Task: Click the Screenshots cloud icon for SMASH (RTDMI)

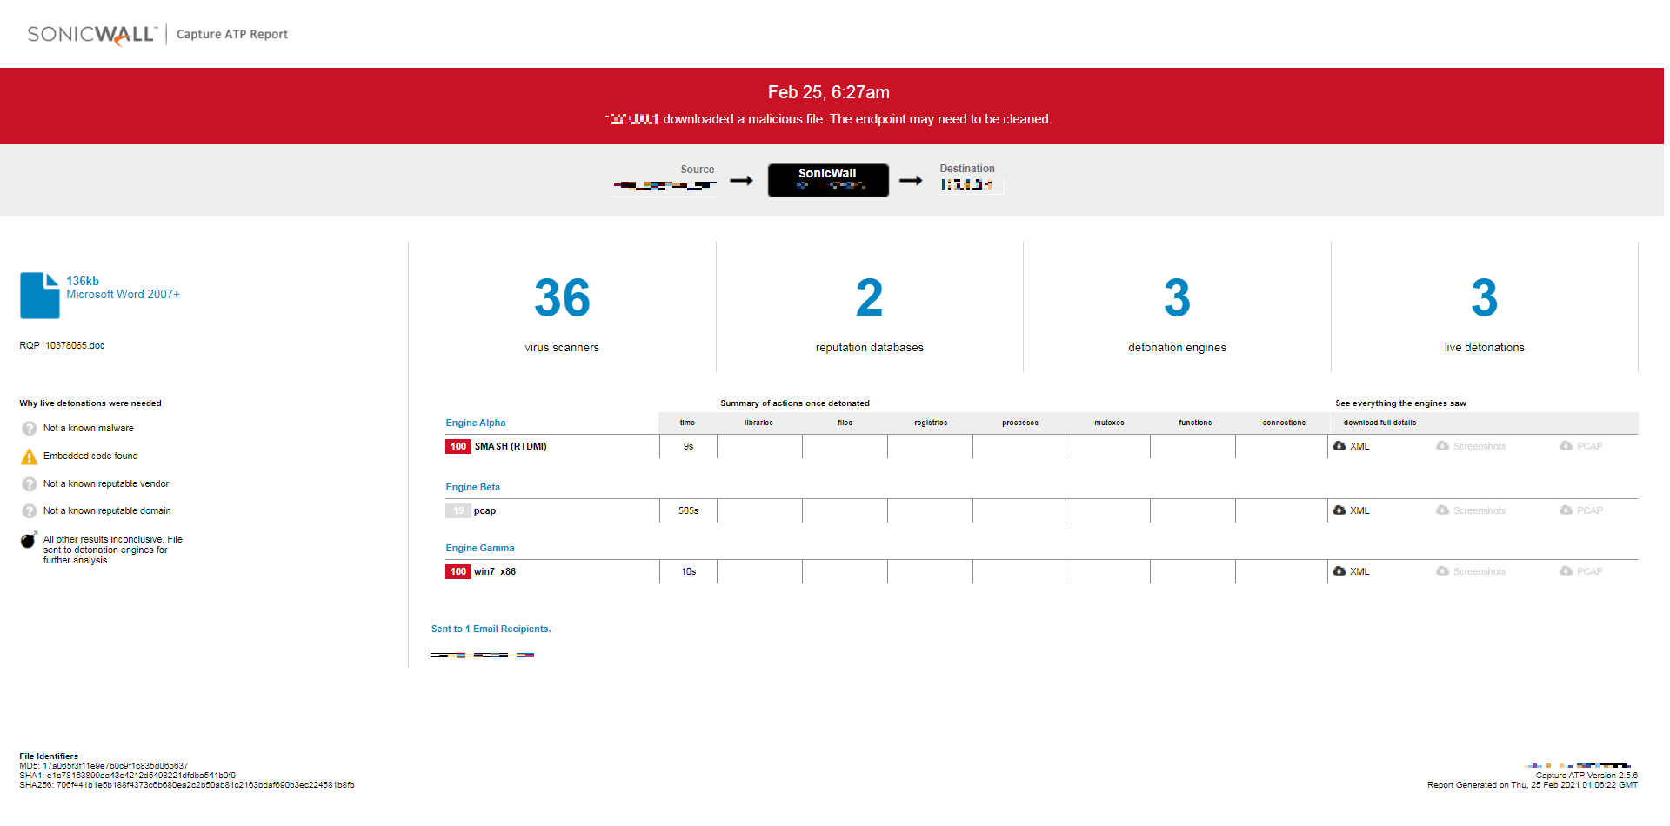Action: click(1442, 446)
